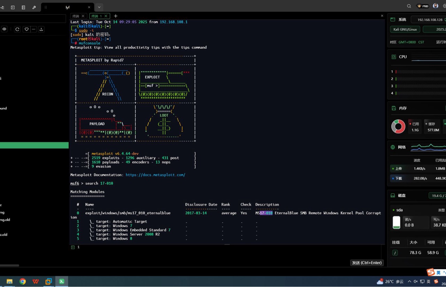Select the green highlighted file row
Screen dimensions: 446x287
pyautogui.click(x=34, y=145)
